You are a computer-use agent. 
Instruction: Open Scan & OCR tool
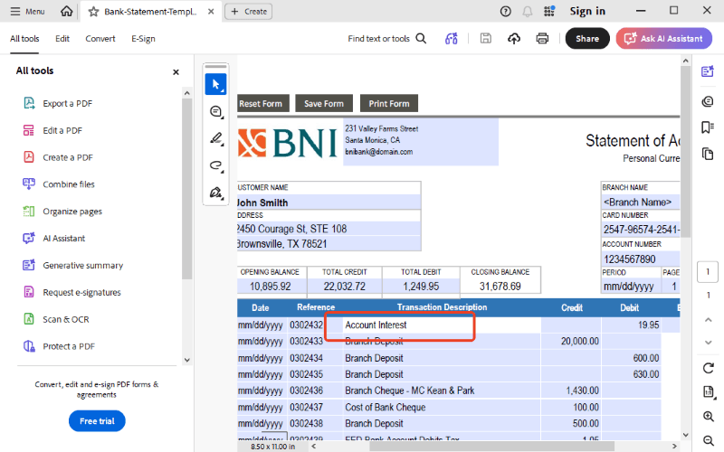56,319
